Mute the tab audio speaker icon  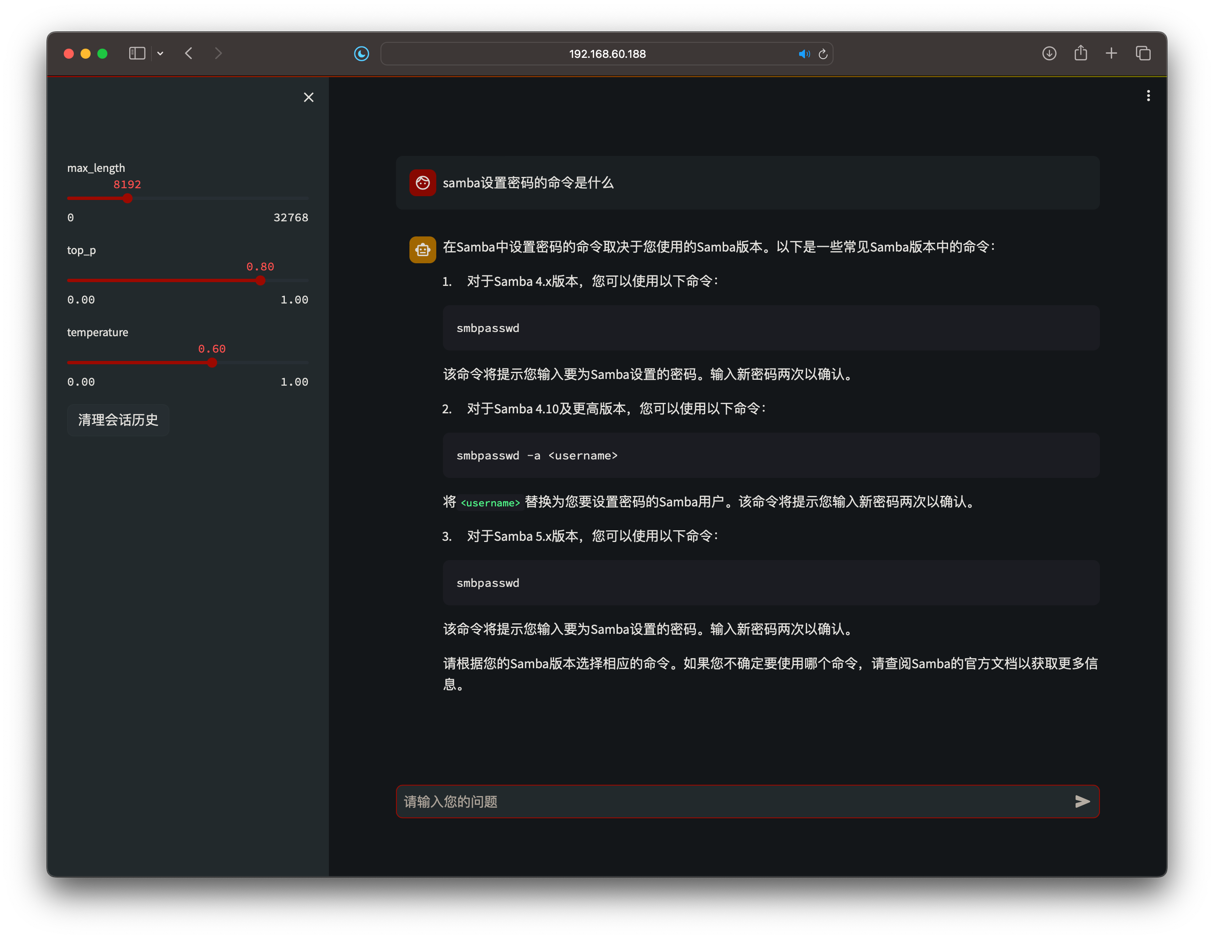click(804, 54)
